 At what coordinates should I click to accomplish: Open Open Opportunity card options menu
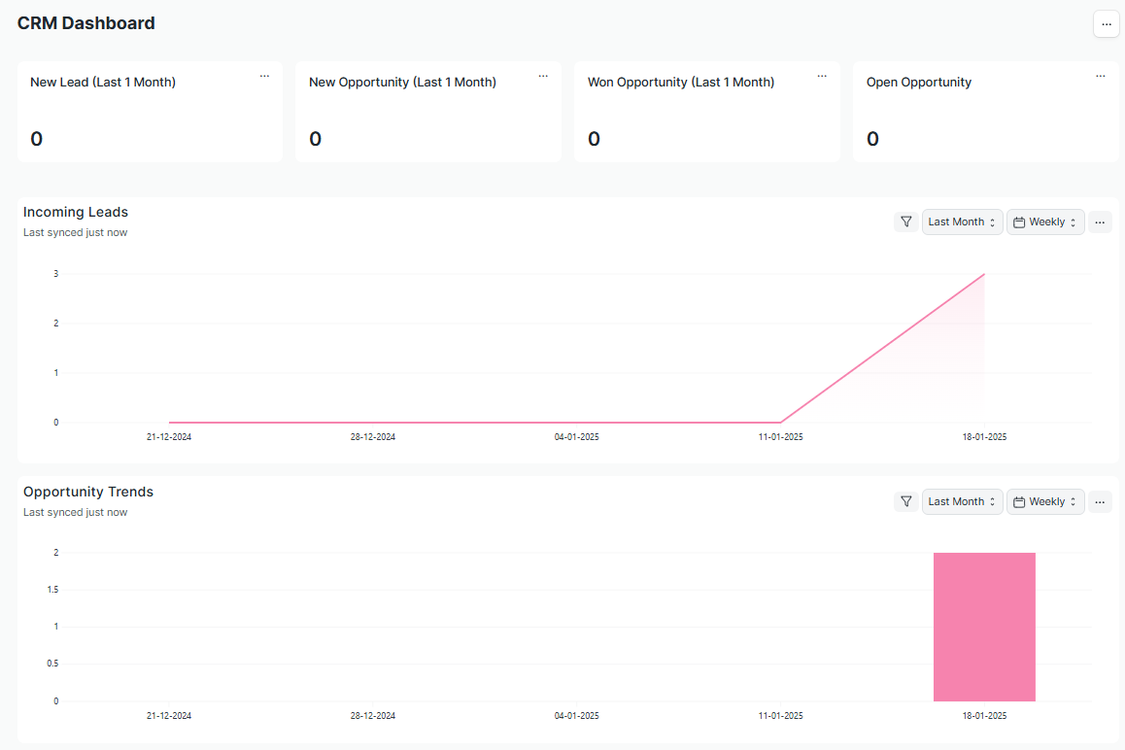click(x=1101, y=76)
